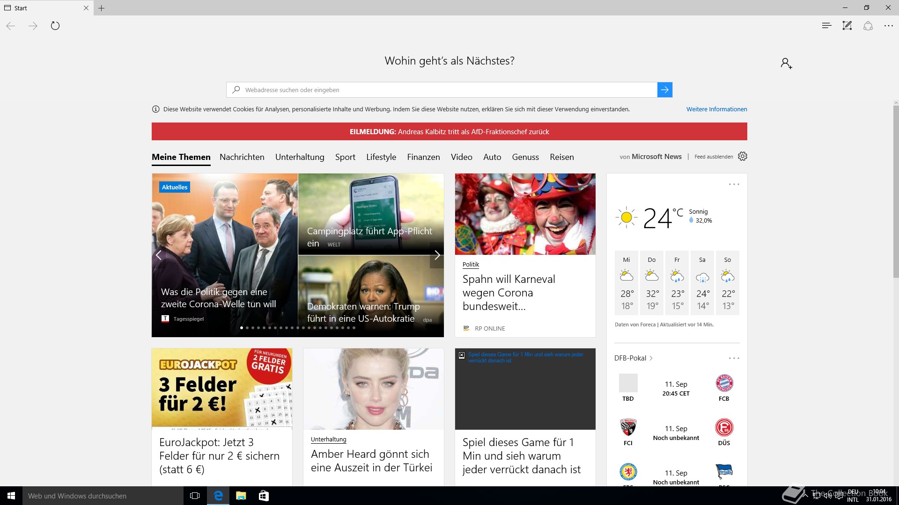Click the Share icon in the toolbar
The height and width of the screenshot is (505, 899).
(x=868, y=26)
